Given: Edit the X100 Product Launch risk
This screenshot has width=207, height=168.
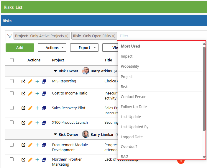Looking at the screenshot, I should coord(30,123).
